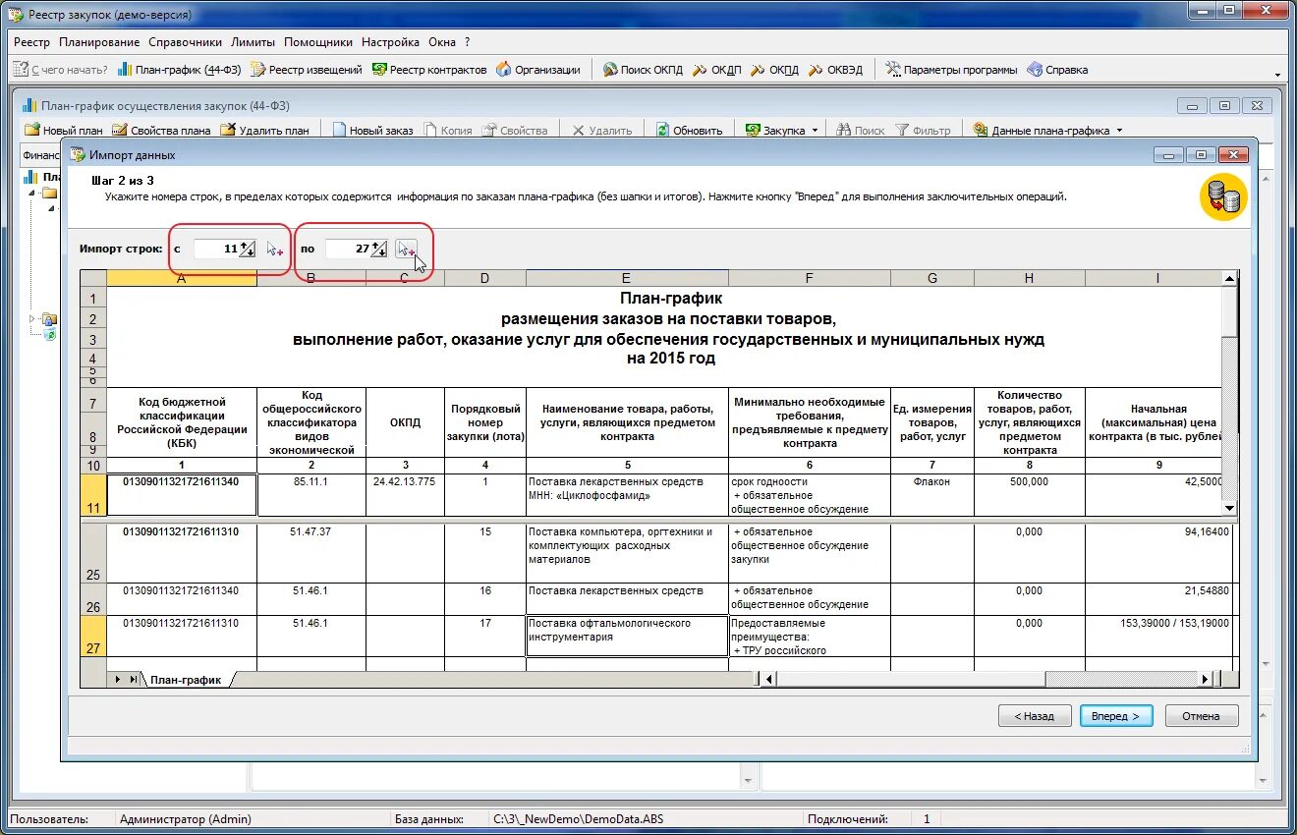Select column header E in spreadsheet
1297x835 pixels.
(627, 279)
